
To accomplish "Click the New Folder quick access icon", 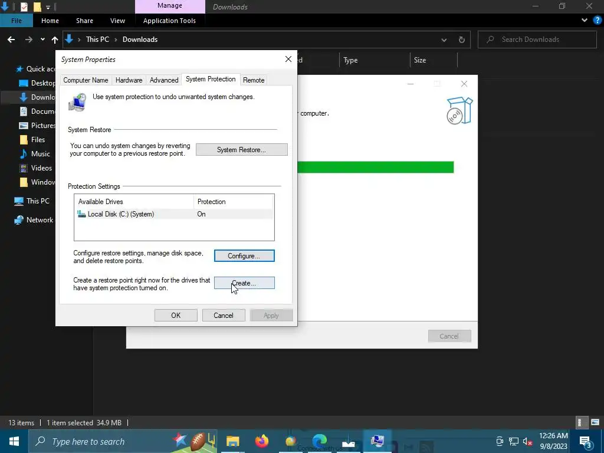I will [37, 6].
